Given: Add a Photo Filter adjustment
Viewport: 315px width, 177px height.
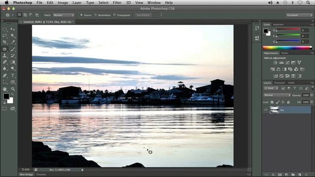Looking at the screenshot, I should point(290,69).
